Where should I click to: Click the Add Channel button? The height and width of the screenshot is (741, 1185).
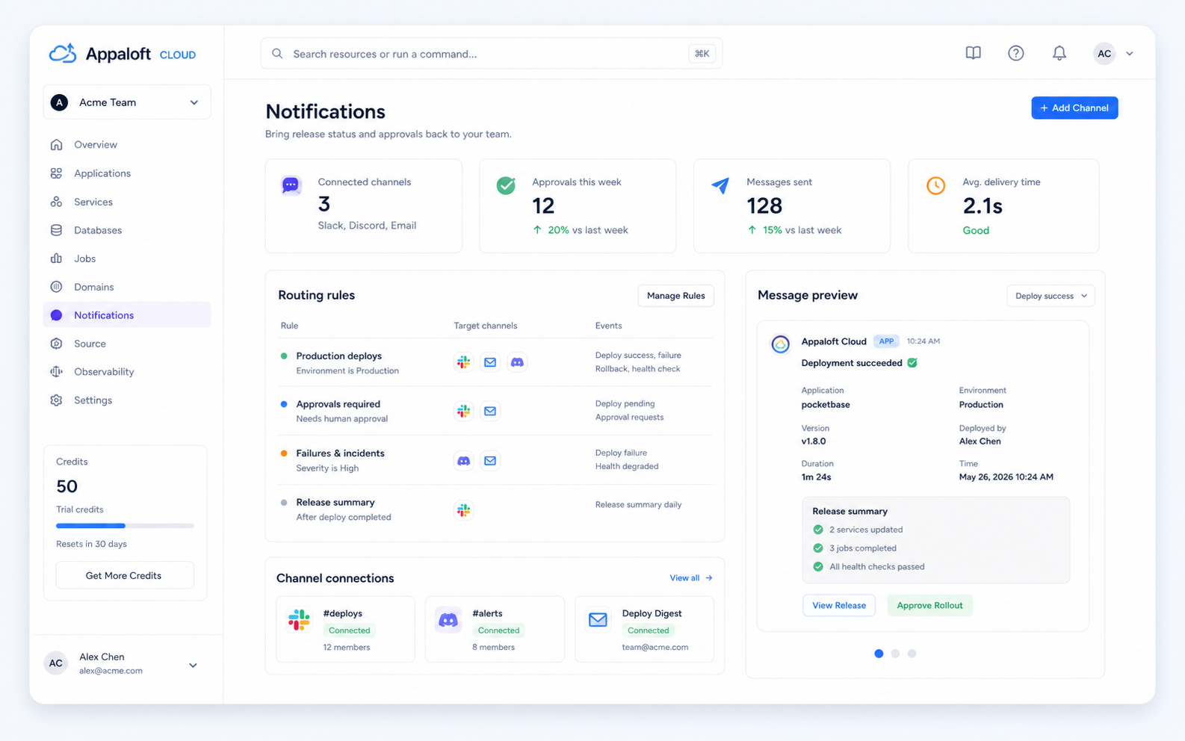tap(1074, 108)
